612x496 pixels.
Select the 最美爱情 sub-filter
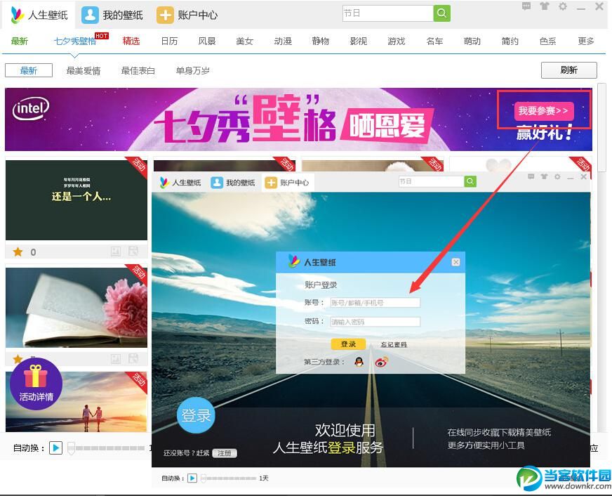(x=83, y=71)
